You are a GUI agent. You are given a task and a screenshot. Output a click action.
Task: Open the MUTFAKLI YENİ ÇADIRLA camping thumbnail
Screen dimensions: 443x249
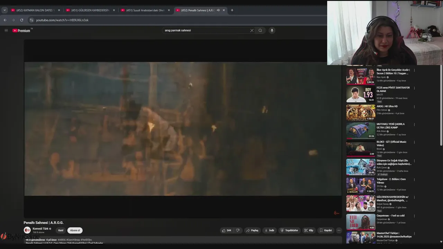pos(361,130)
